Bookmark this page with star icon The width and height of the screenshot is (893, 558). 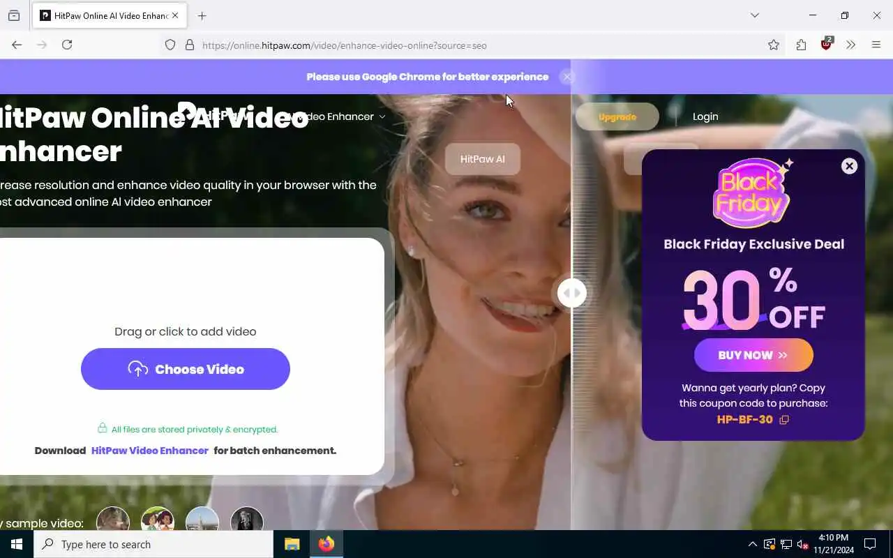point(774,45)
